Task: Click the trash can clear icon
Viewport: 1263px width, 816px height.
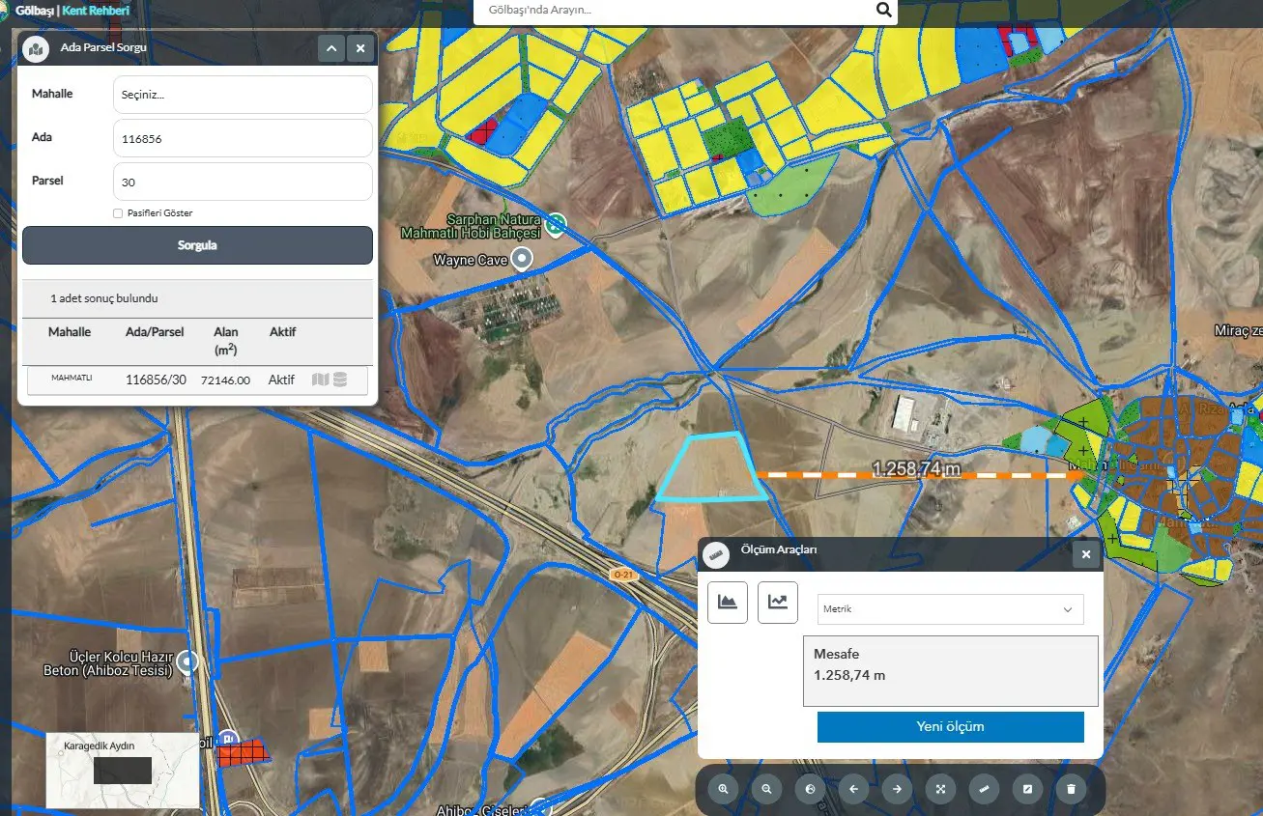Action: tap(1071, 789)
